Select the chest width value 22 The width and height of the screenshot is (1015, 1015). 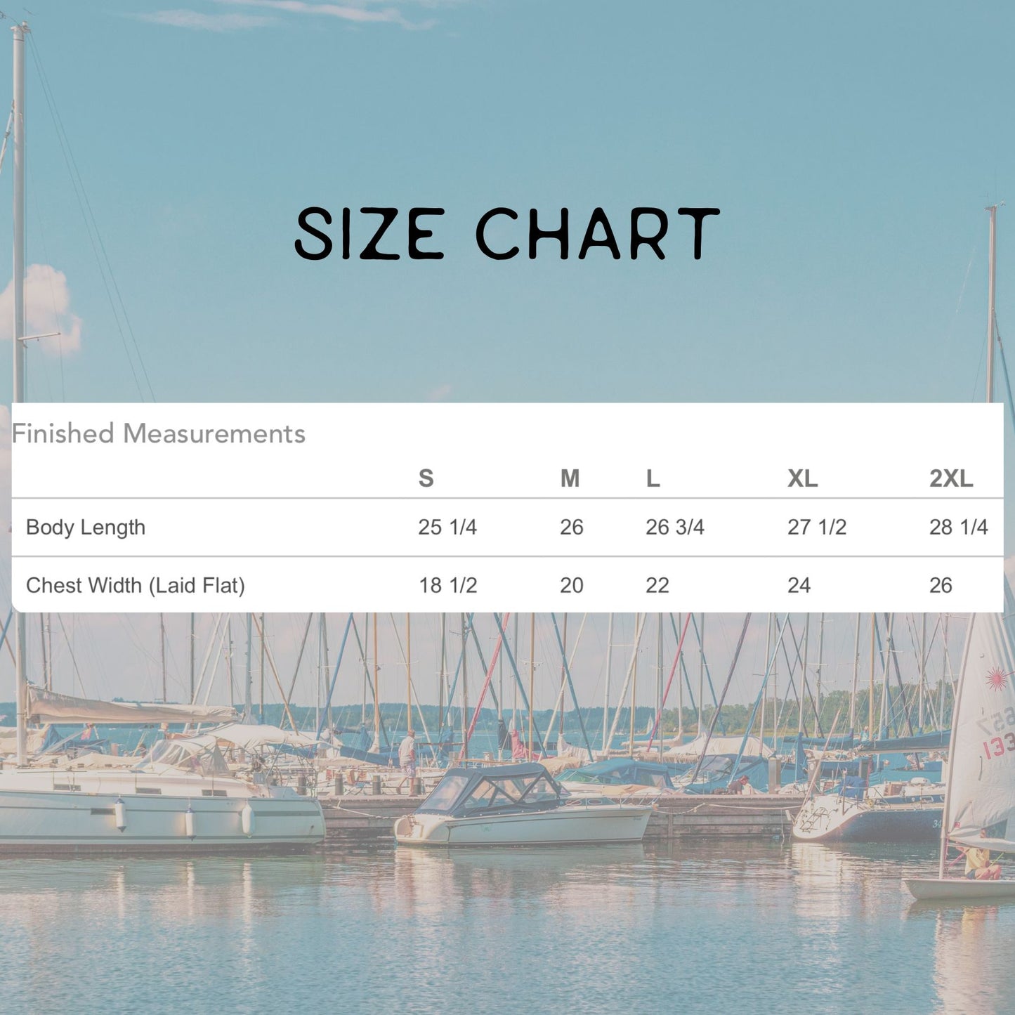click(x=653, y=585)
